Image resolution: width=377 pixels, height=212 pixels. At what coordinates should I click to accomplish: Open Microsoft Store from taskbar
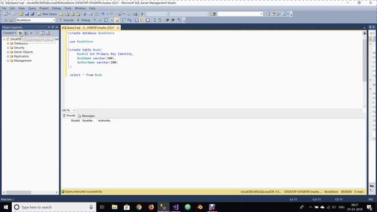127,207
